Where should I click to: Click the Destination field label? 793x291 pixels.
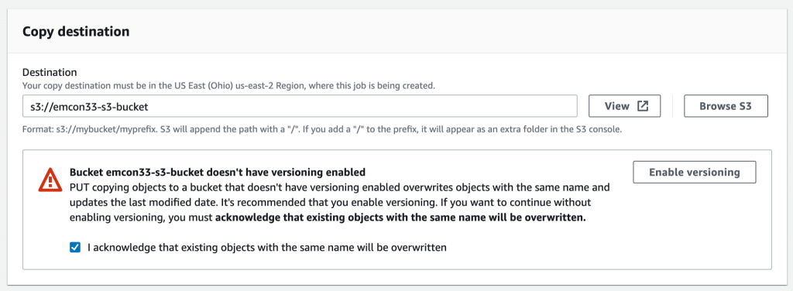tap(50, 72)
